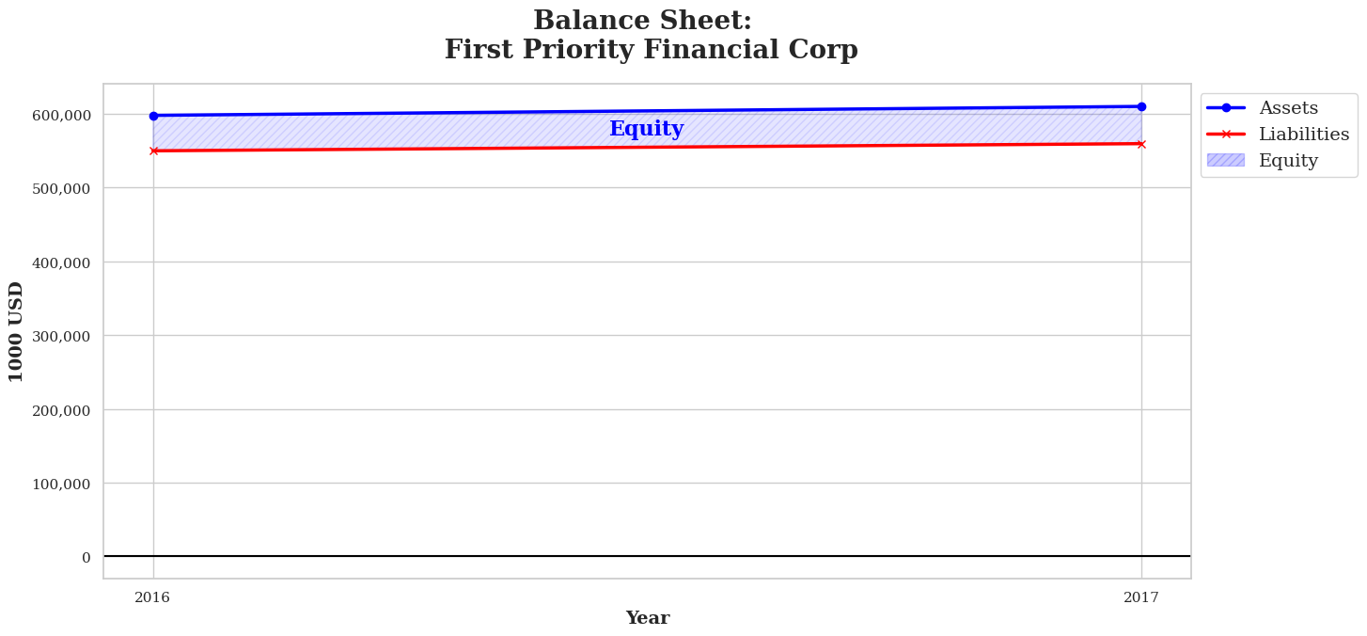The height and width of the screenshot is (636, 1367).
Task: Click the 1000 USD y-axis label
Action: [x=17, y=331]
